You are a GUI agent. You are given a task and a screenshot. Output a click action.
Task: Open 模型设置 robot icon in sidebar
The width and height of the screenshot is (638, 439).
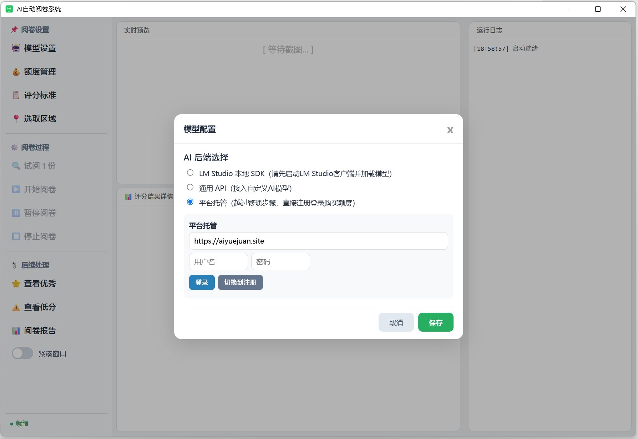click(x=16, y=48)
